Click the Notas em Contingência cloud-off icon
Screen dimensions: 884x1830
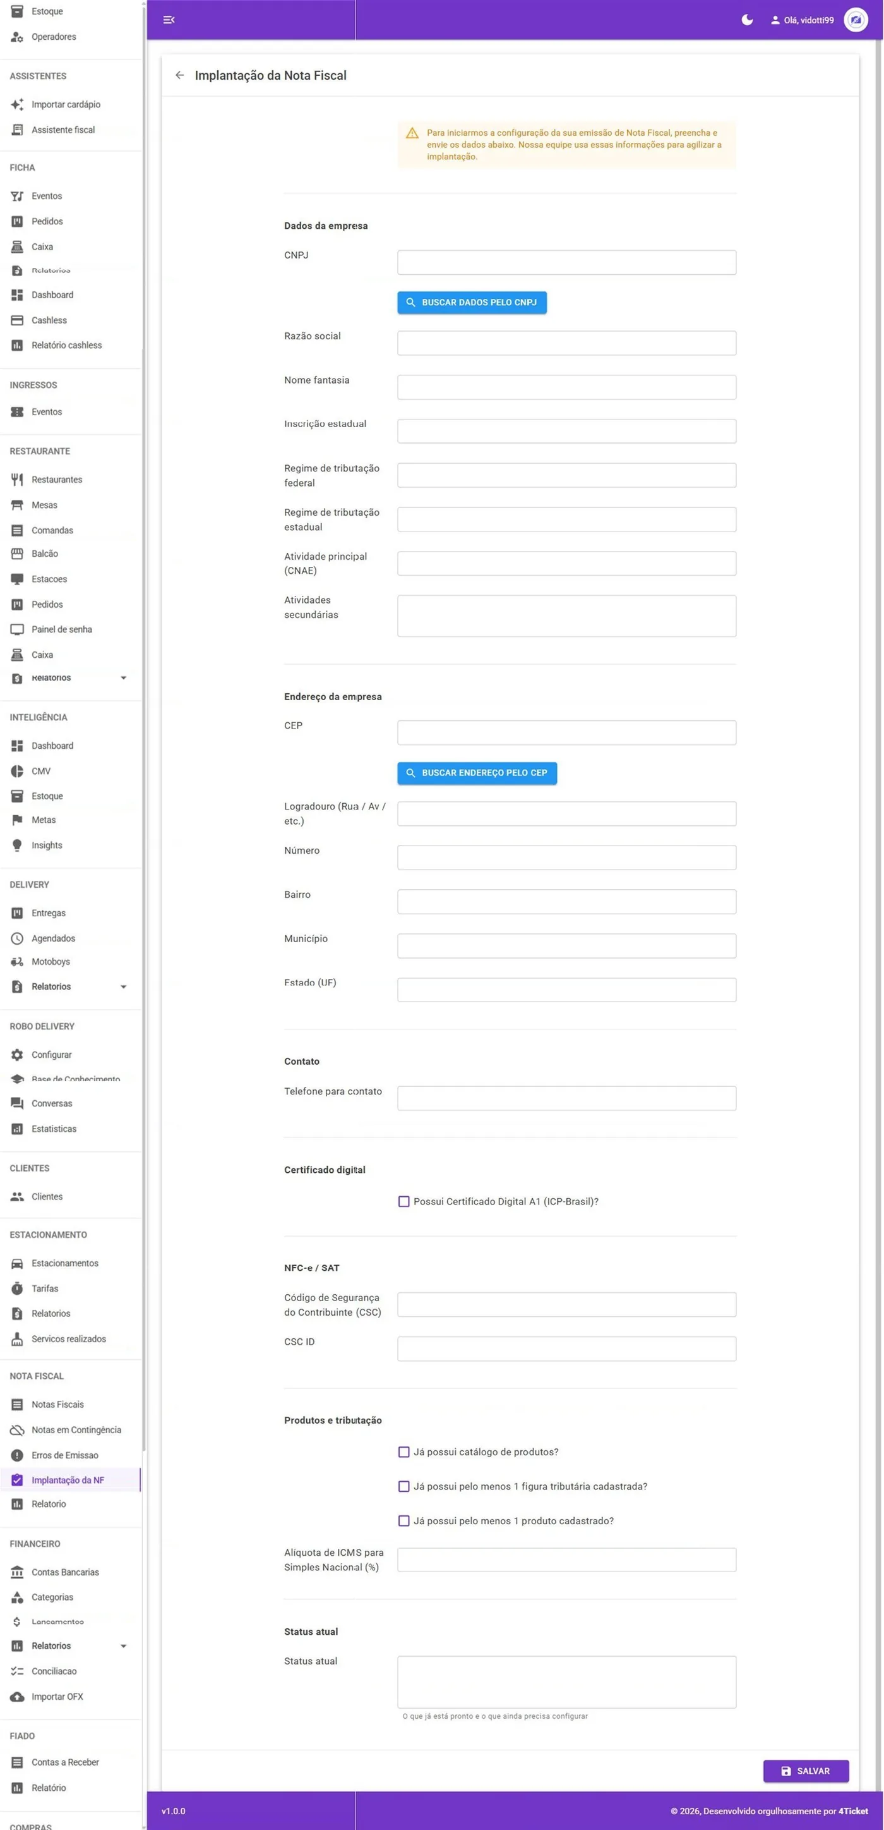pos(17,1430)
